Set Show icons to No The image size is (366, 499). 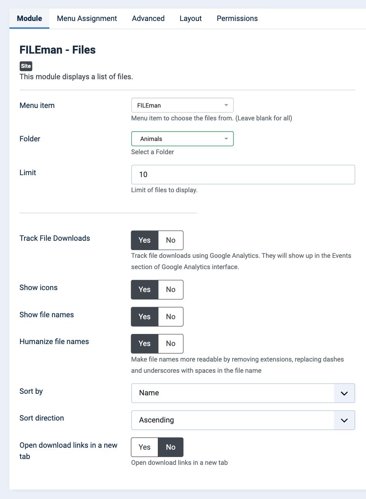171,290
